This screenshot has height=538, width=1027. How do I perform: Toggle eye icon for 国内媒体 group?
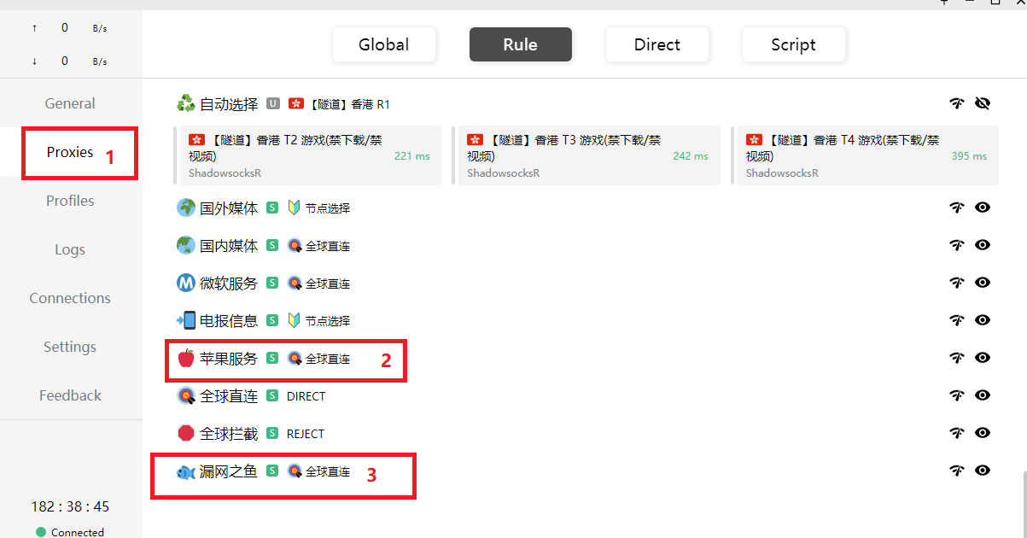pyautogui.click(x=983, y=245)
